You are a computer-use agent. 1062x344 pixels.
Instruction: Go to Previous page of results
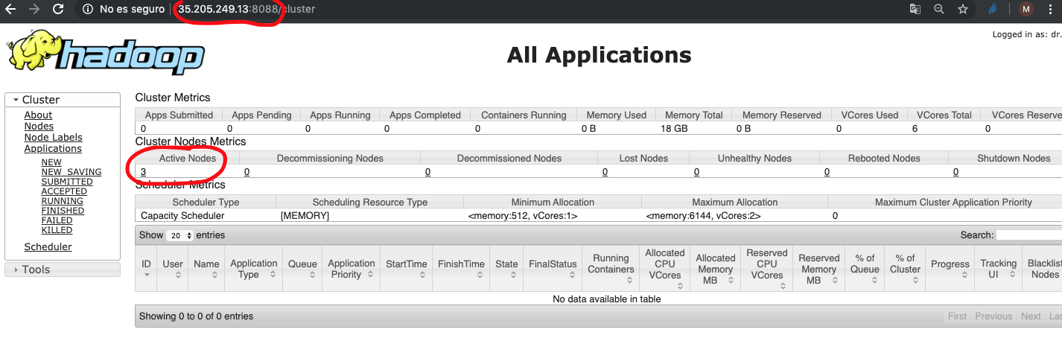point(993,316)
